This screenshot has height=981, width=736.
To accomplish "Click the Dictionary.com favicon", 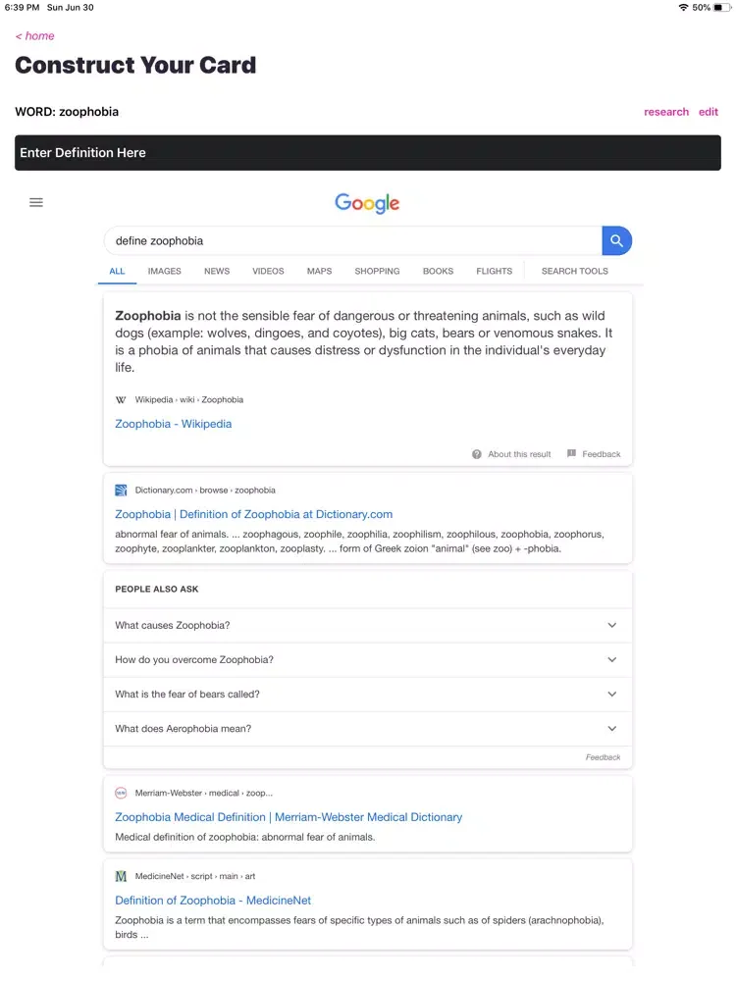I will 121,490.
